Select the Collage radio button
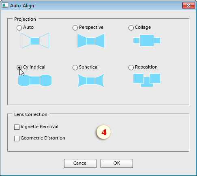This screenshot has width=197, height=176. click(131, 28)
